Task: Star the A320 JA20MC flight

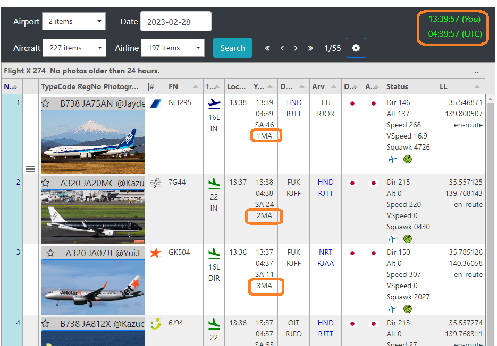Action: [x=45, y=183]
